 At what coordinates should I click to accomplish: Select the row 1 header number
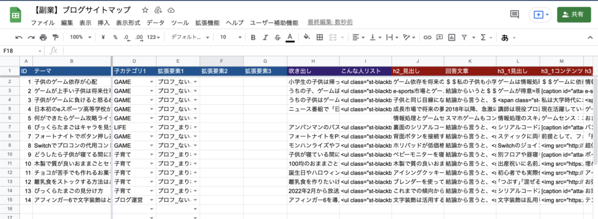click(x=10, y=71)
